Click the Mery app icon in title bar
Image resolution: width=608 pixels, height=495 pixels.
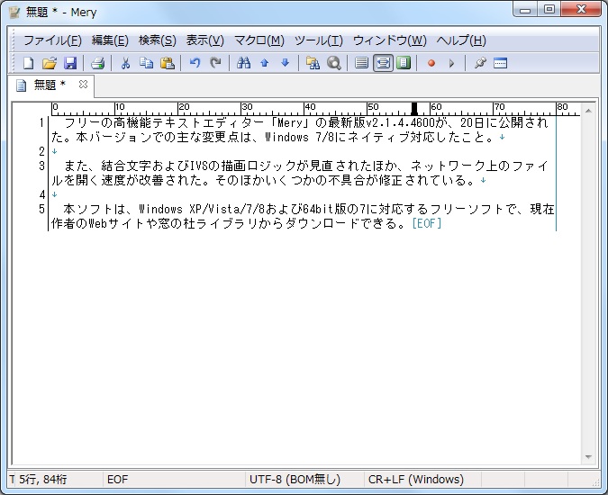pyautogui.click(x=14, y=12)
